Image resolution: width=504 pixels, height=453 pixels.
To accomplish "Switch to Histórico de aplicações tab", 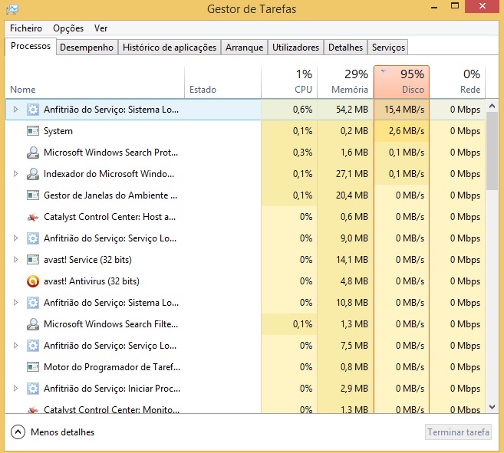I will (170, 48).
